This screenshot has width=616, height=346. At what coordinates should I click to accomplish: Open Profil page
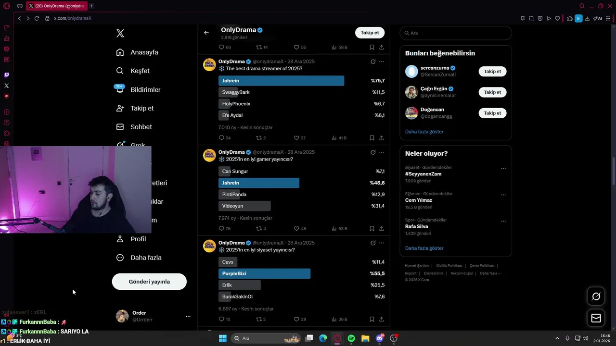131,239
